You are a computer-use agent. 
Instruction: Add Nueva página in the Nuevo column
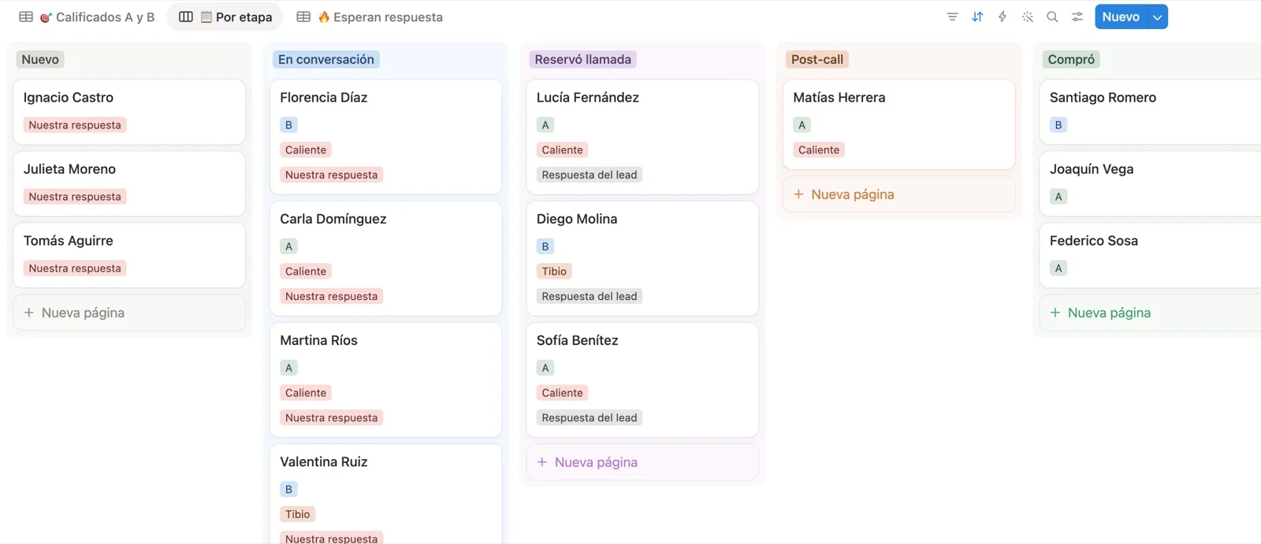pos(129,313)
